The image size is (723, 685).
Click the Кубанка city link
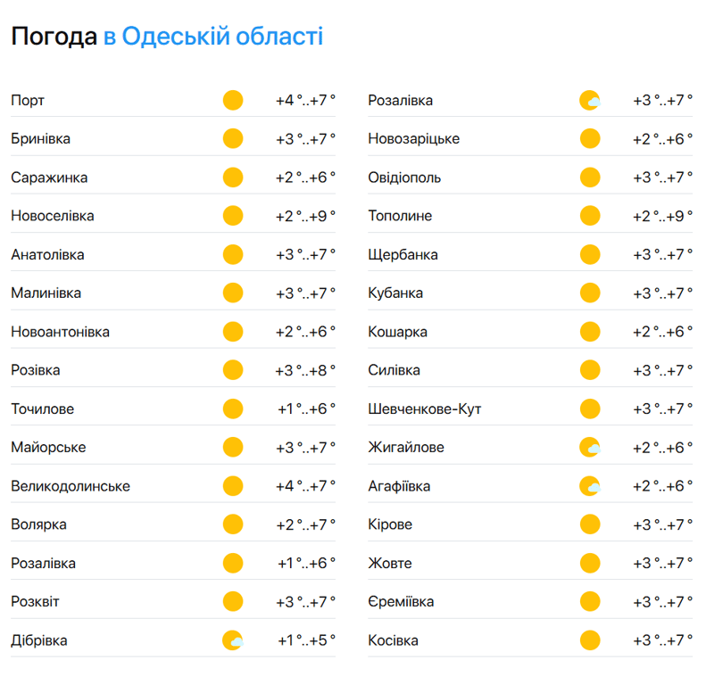pyautogui.click(x=395, y=293)
